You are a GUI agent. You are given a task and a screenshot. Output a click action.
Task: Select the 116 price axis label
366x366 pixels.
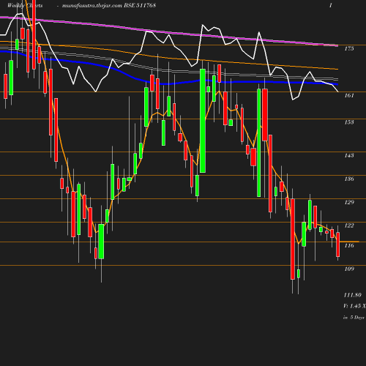[349, 245]
